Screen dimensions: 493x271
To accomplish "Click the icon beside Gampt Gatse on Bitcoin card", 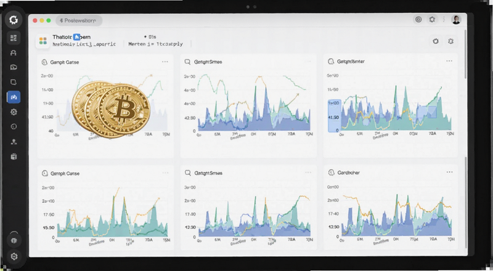I will [x=44, y=62].
